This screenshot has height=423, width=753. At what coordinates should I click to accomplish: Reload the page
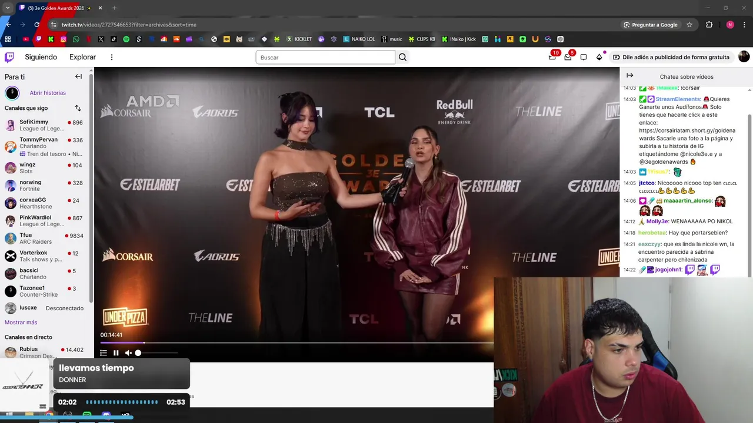pos(37,25)
